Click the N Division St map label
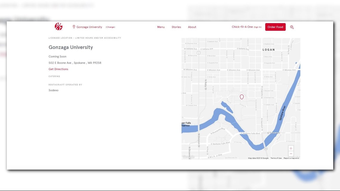Image resolution: width=340 pixels, height=191 pixels. pos(199,140)
